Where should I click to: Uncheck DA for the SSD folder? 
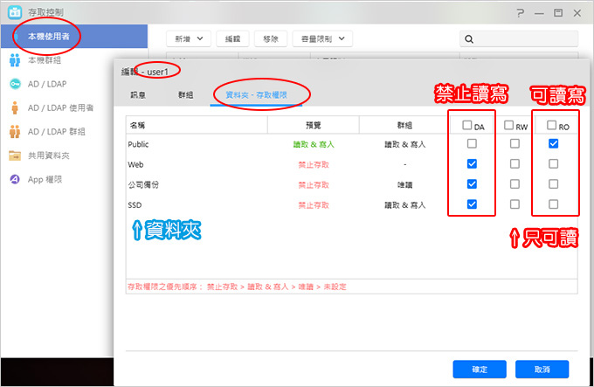(472, 204)
